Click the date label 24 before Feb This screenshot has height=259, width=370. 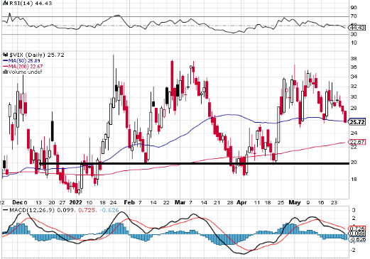click(114, 203)
